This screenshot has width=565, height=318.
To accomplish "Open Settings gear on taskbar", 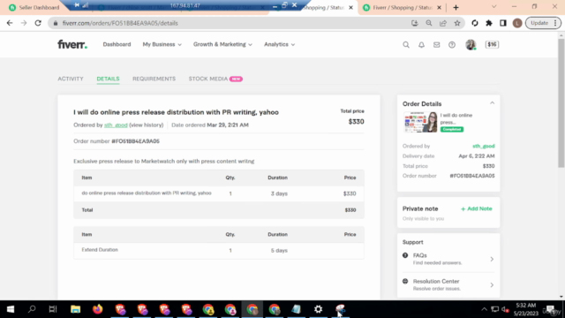I will pyautogui.click(x=318, y=309).
